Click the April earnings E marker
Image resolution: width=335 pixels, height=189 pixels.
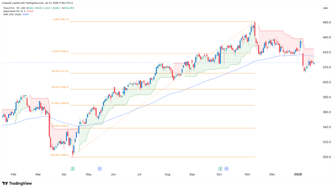(73, 169)
